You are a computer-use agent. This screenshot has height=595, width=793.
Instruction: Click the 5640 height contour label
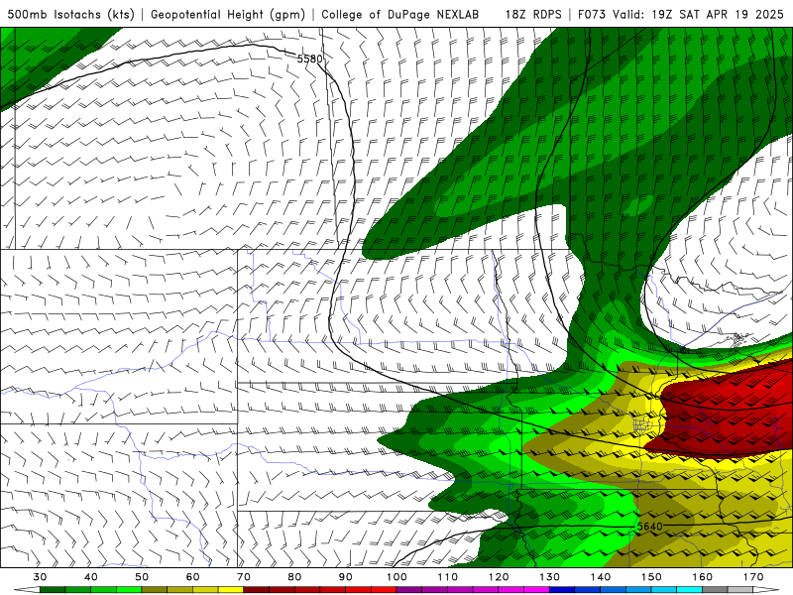click(649, 527)
